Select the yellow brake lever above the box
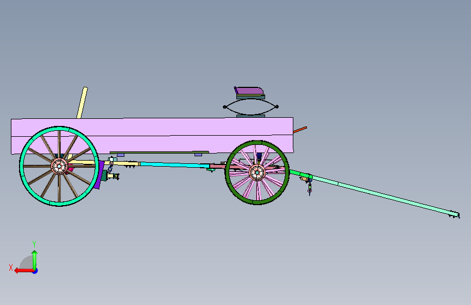 (x=83, y=103)
